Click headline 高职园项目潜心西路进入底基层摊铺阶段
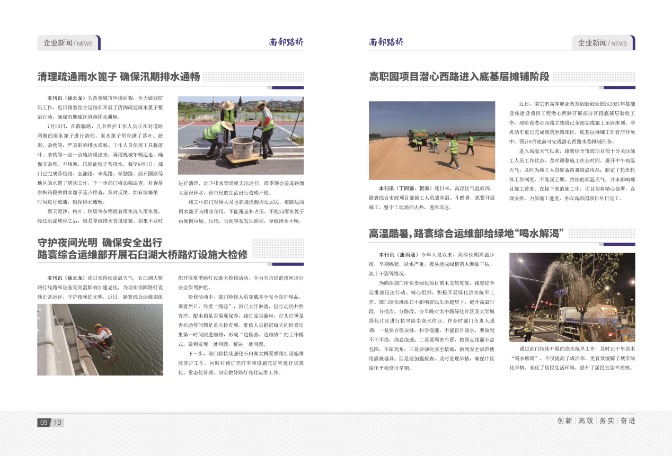The height and width of the screenshot is (456, 672). pyautogui.click(x=459, y=77)
